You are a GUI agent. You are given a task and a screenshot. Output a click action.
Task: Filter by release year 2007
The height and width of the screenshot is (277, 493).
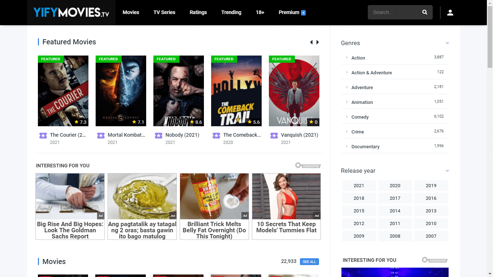tap(431, 236)
